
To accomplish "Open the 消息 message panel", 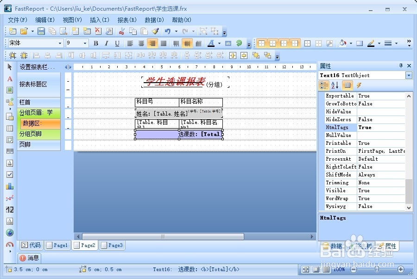I will tap(30, 258).
